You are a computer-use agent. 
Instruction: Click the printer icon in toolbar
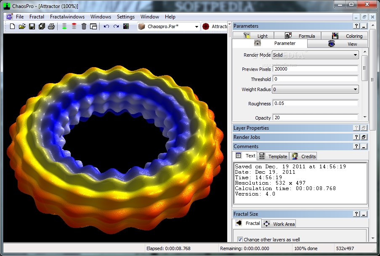51,26
